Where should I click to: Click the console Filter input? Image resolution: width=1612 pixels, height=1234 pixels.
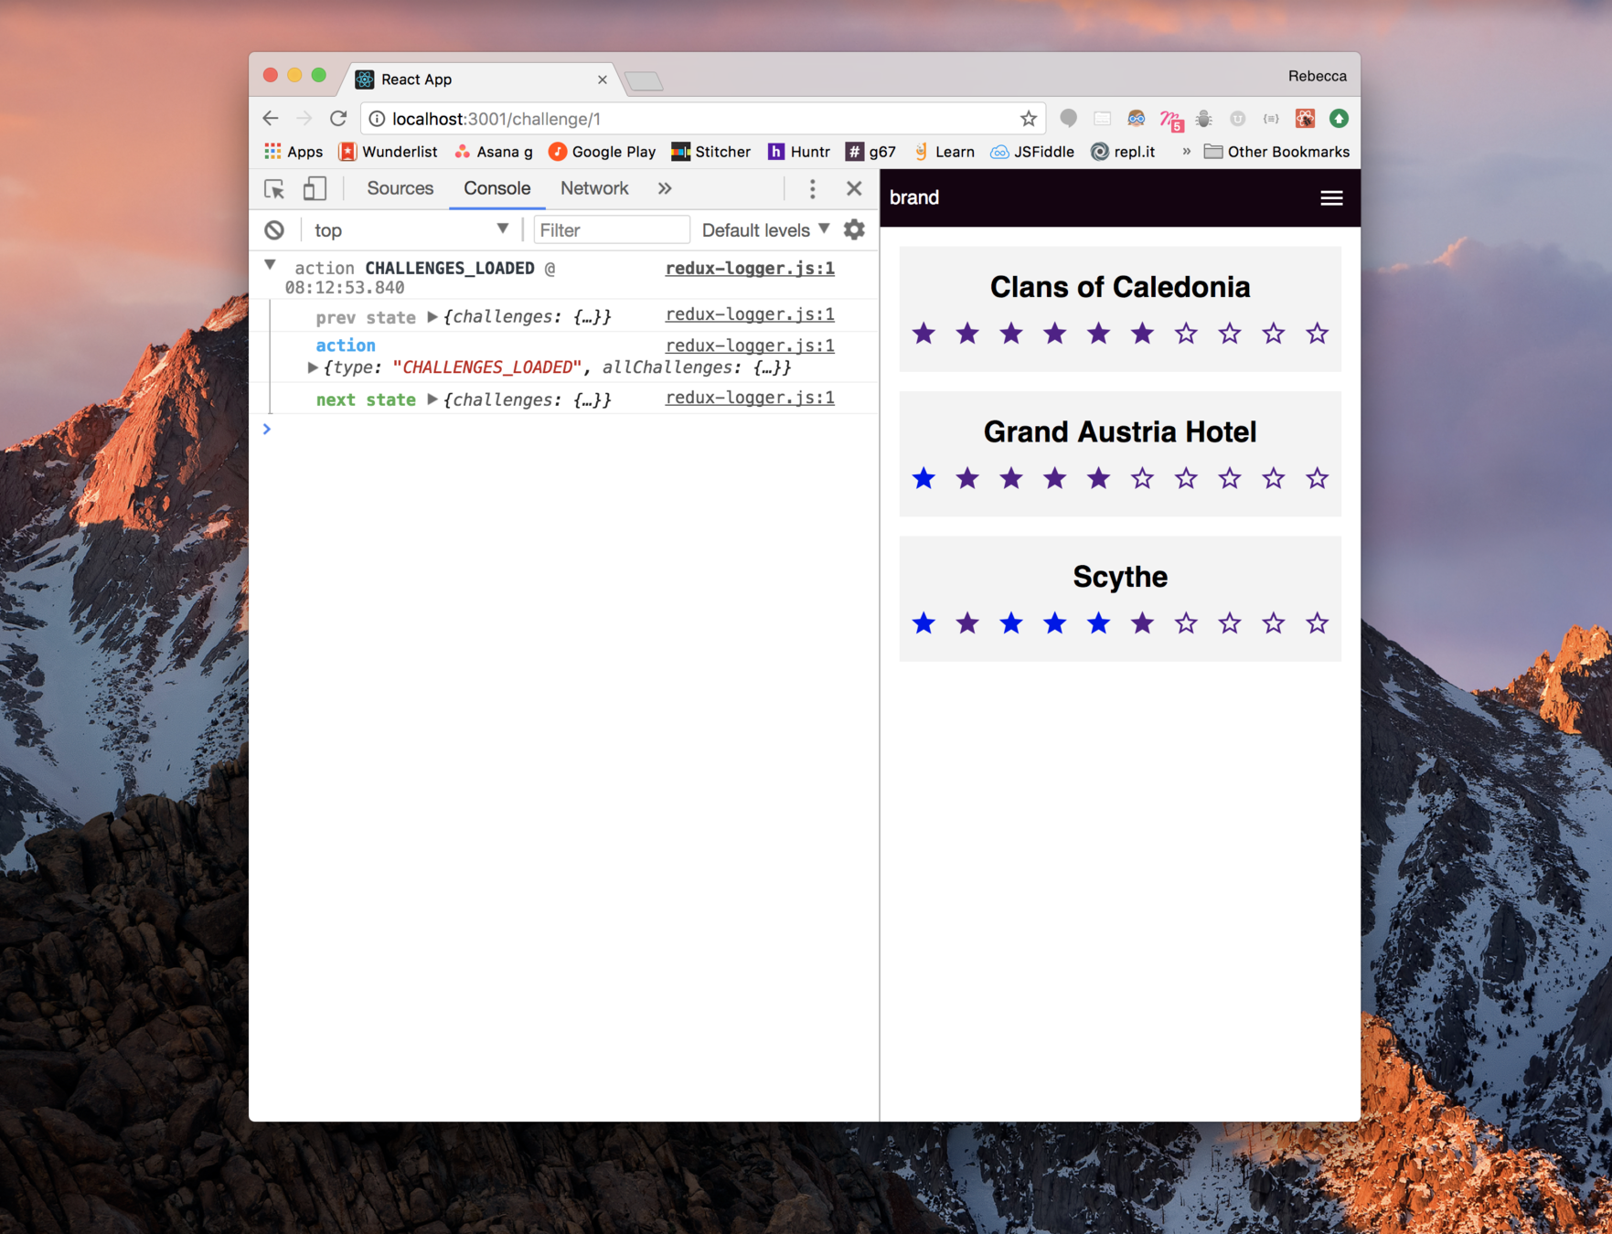[x=611, y=230]
